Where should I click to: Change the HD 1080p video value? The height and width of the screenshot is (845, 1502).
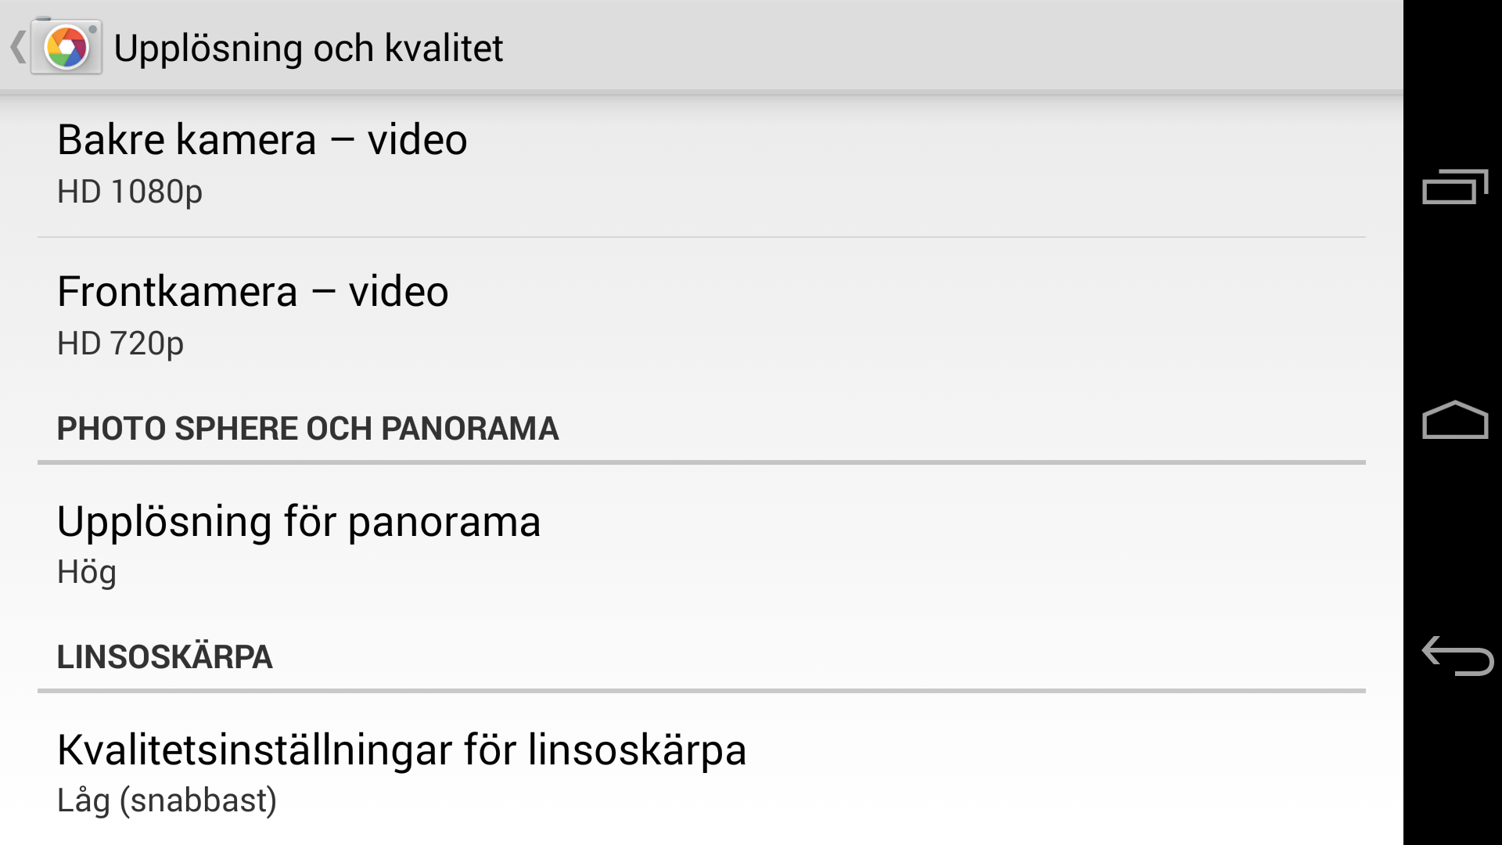(130, 192)
